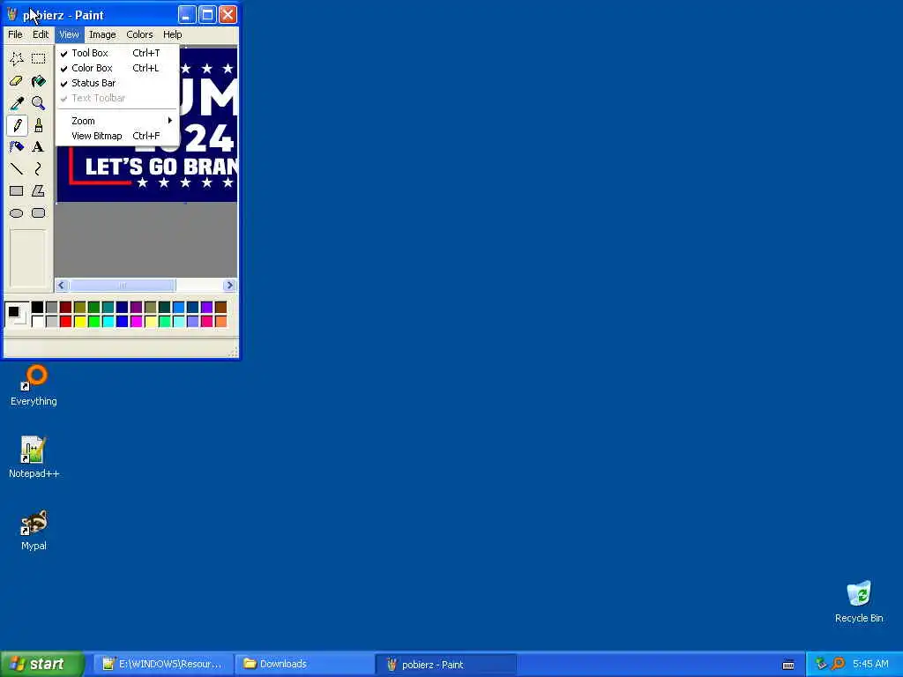Pick the bright green palette color
The height and width of the screenshot is (677, 903).
[x=93, y=321]
